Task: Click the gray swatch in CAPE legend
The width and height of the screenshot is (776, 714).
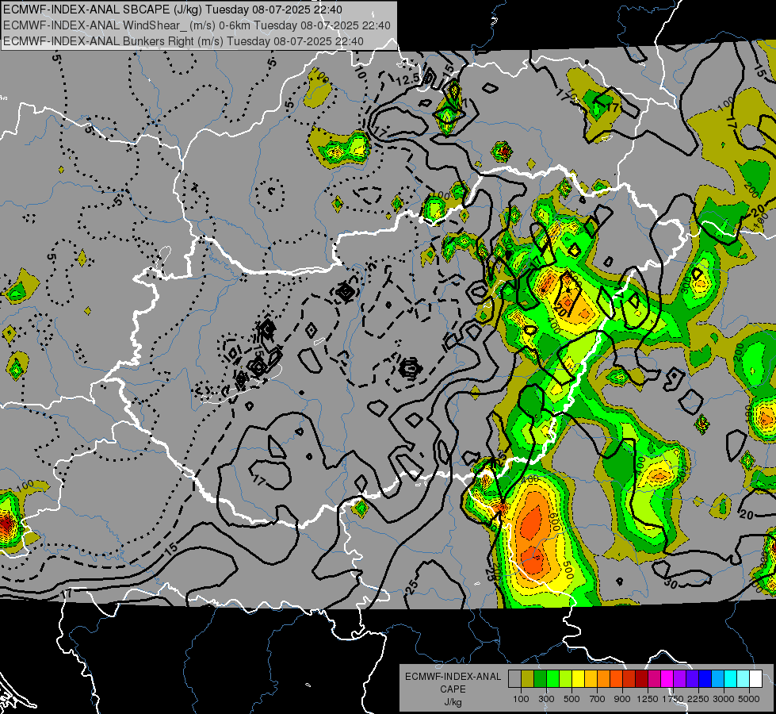Action: pos(514,679)
